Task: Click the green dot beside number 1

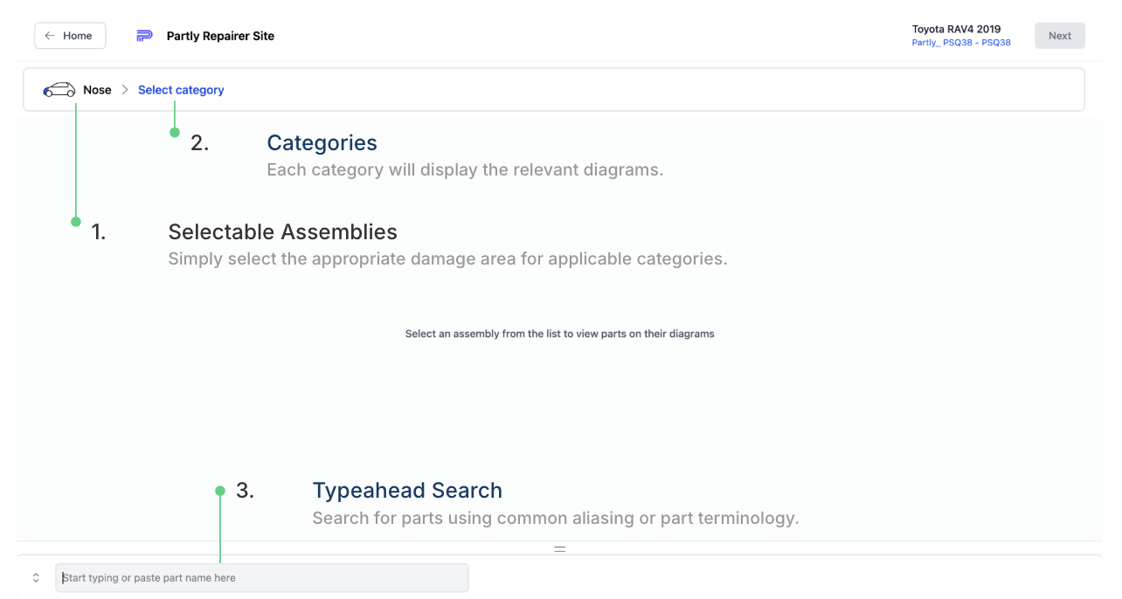Action: pos(76,222)
